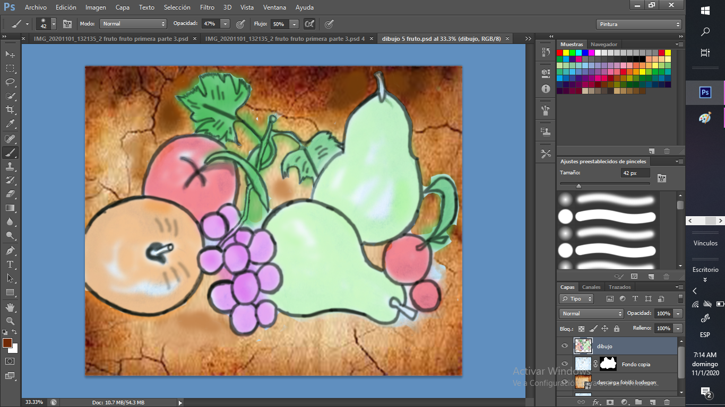Select the Gradient tool
Viewport: 725px width, 407px height.
[x=10, y=208]
